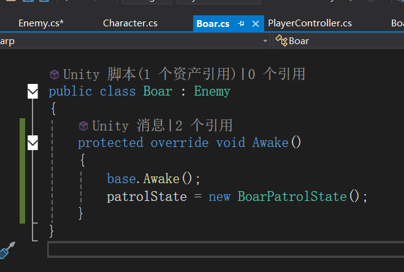This screenshot has height=272, width=404.
Task: Switch to the PlayerController.cs tab
Action: click(310, 23)
